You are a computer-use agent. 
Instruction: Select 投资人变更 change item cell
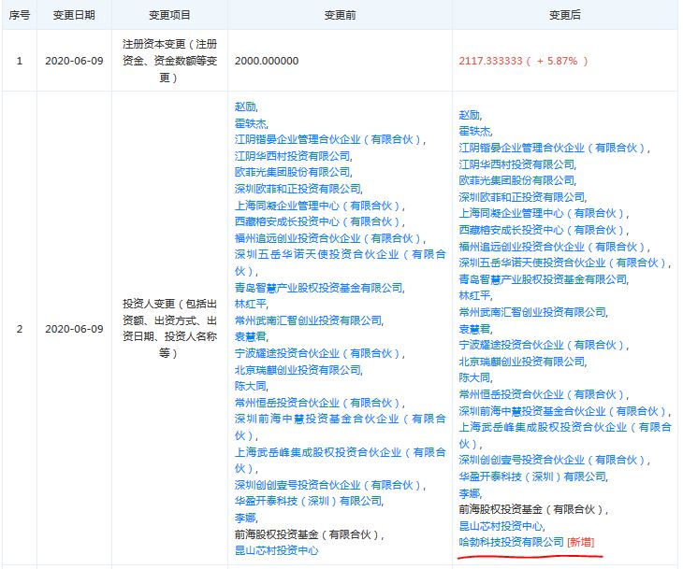(x=169, y=329)
